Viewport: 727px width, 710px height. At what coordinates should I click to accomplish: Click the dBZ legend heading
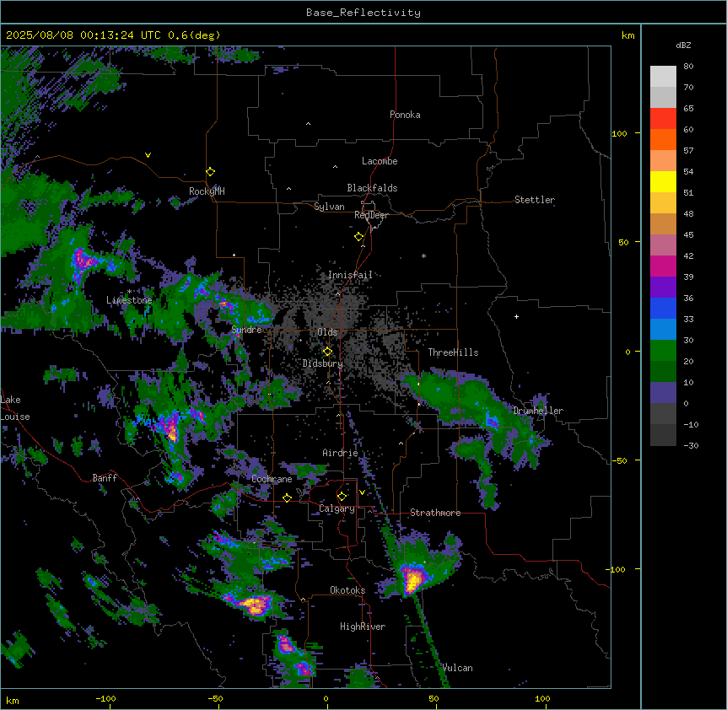(683, 45)
